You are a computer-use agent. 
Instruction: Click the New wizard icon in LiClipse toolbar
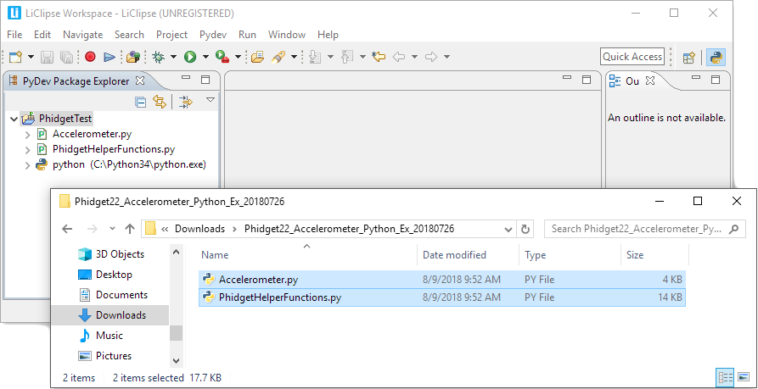pos(15,57)
